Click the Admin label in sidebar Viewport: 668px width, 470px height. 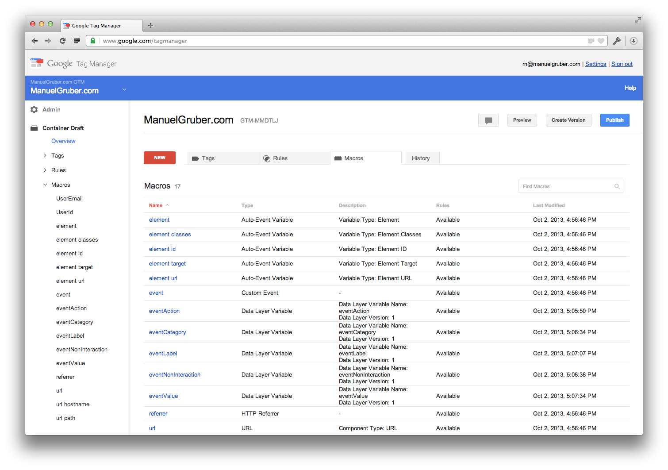(x=51, y=109)
